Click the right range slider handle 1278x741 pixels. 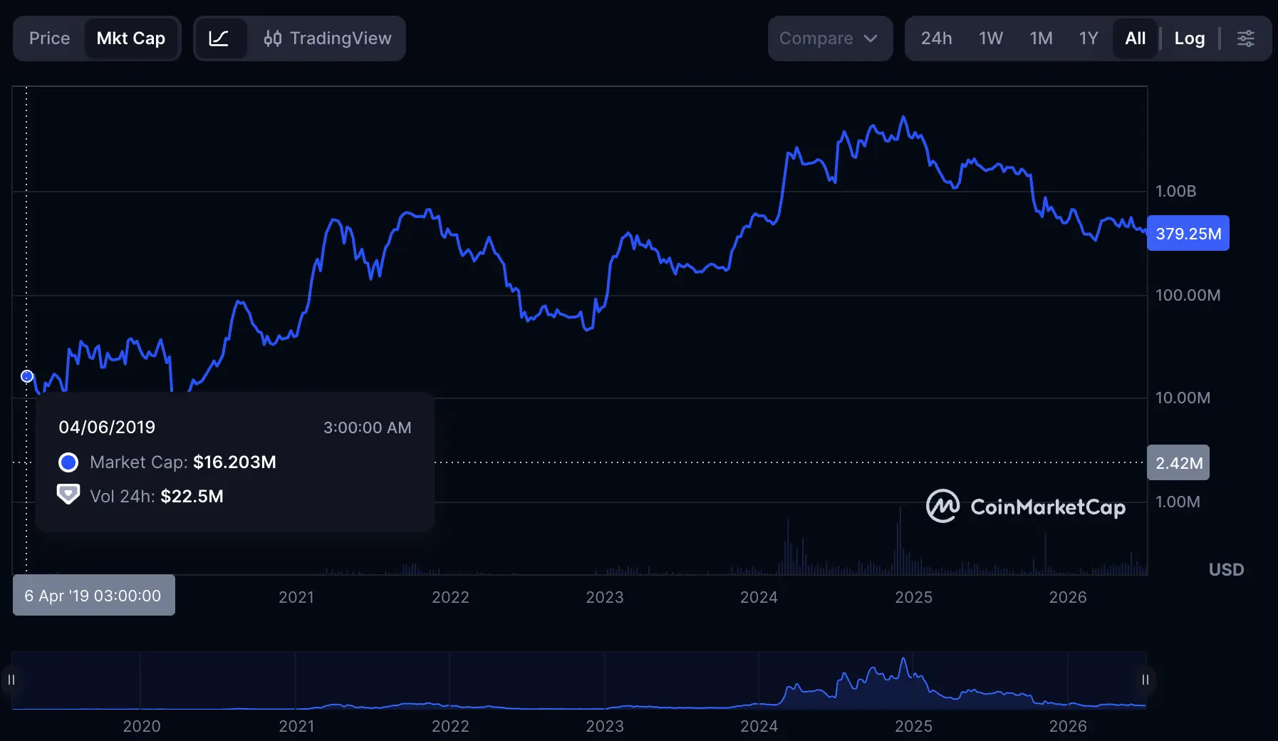click(1145, 680)
